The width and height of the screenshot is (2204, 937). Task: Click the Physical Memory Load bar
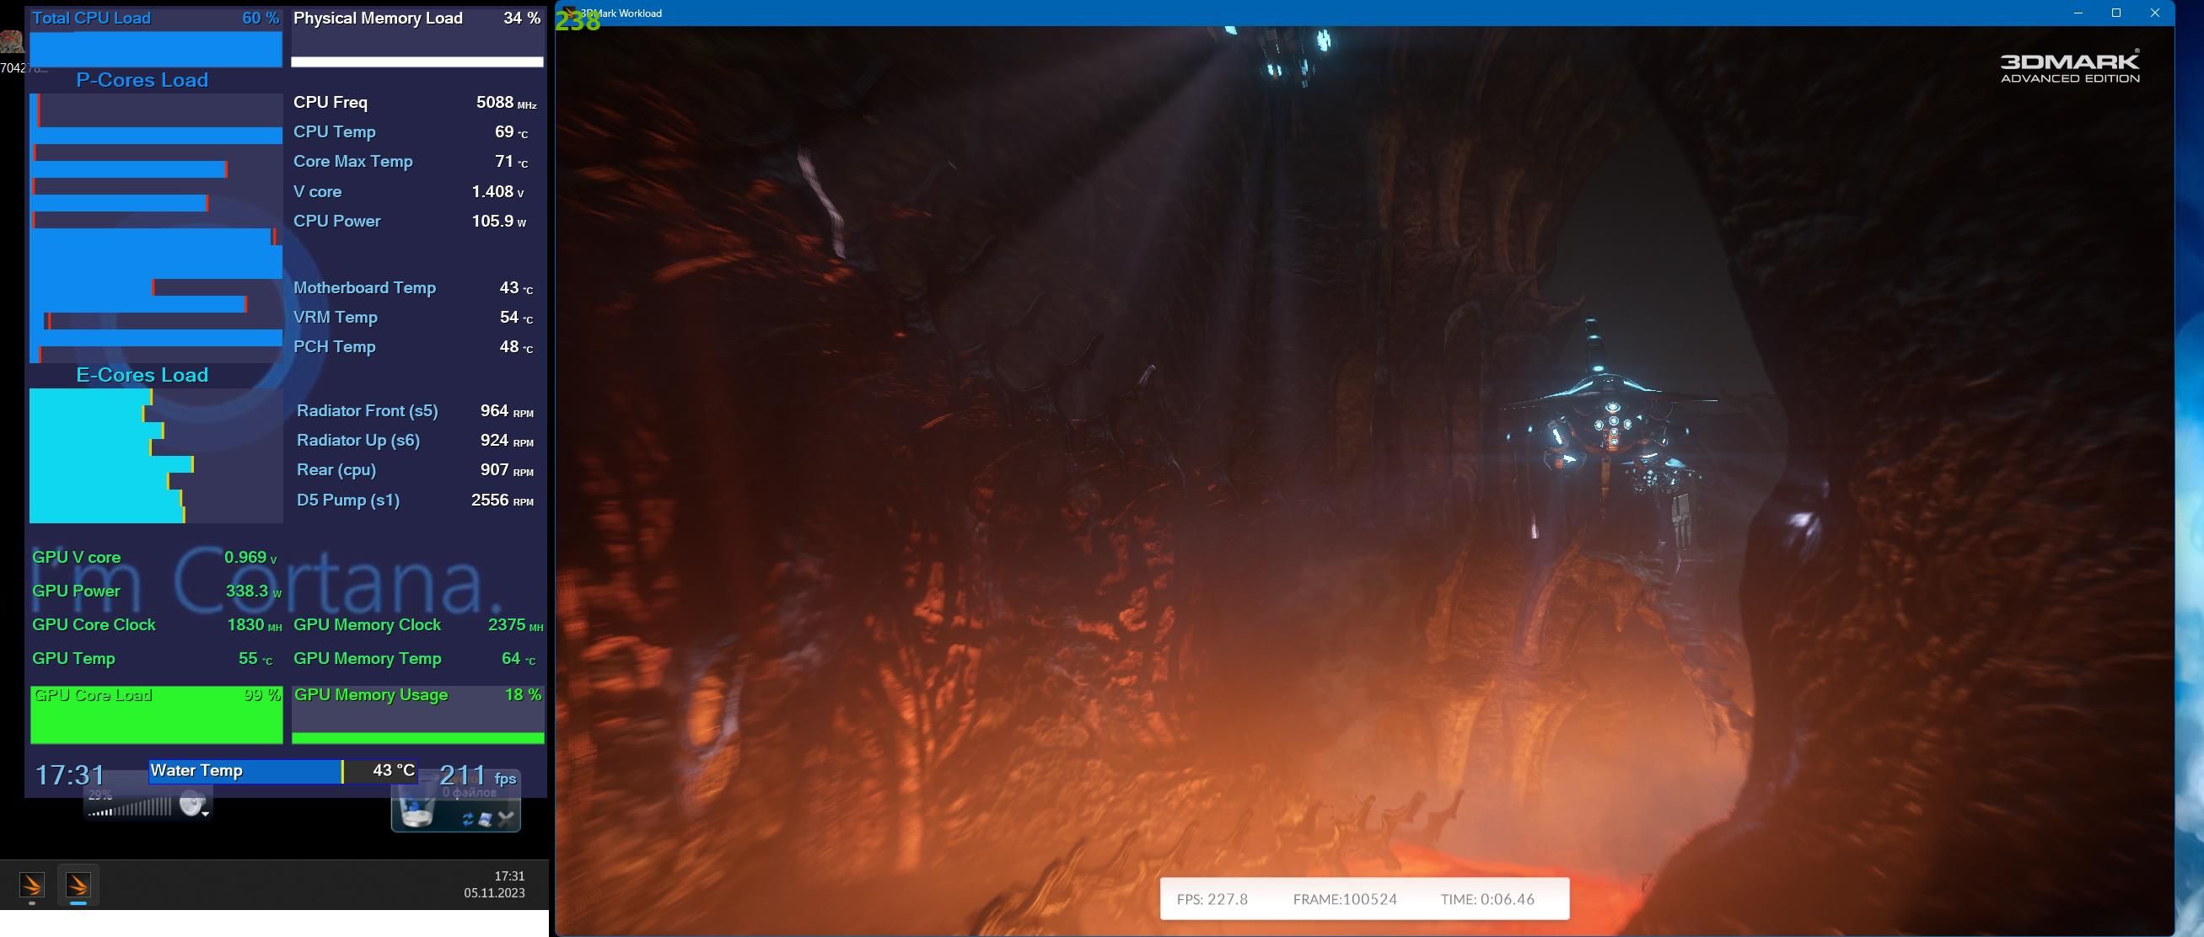pos(417,61)
